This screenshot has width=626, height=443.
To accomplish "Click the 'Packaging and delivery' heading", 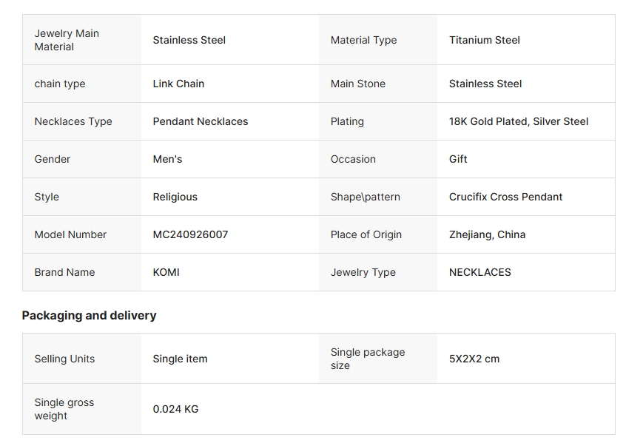I will pos(90,315).
